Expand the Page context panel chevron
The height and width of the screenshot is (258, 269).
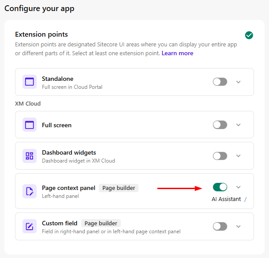tap(239, 187)
